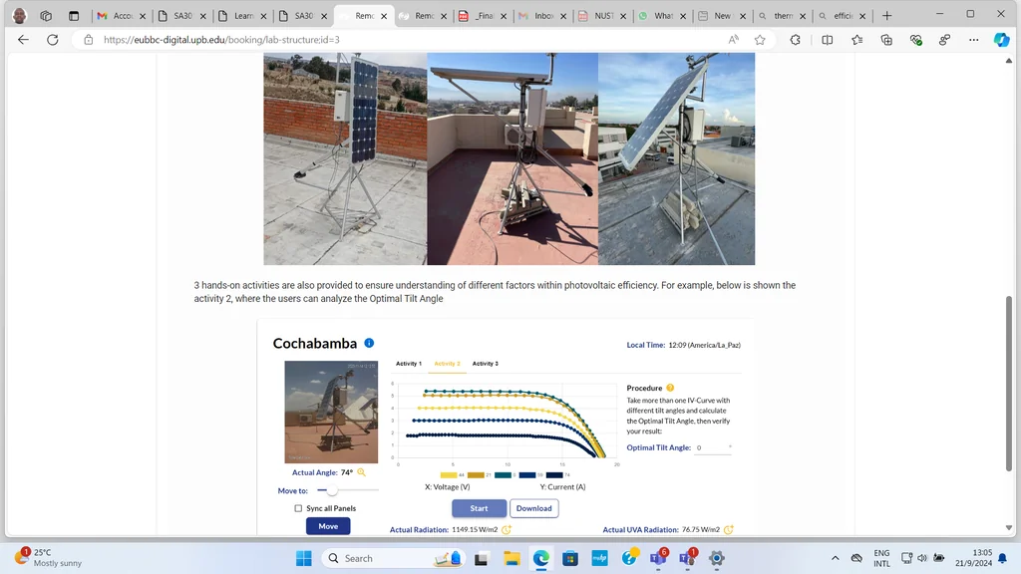
Task: Add this page to favorites with the star icon
Action: [x=760, y=39]
